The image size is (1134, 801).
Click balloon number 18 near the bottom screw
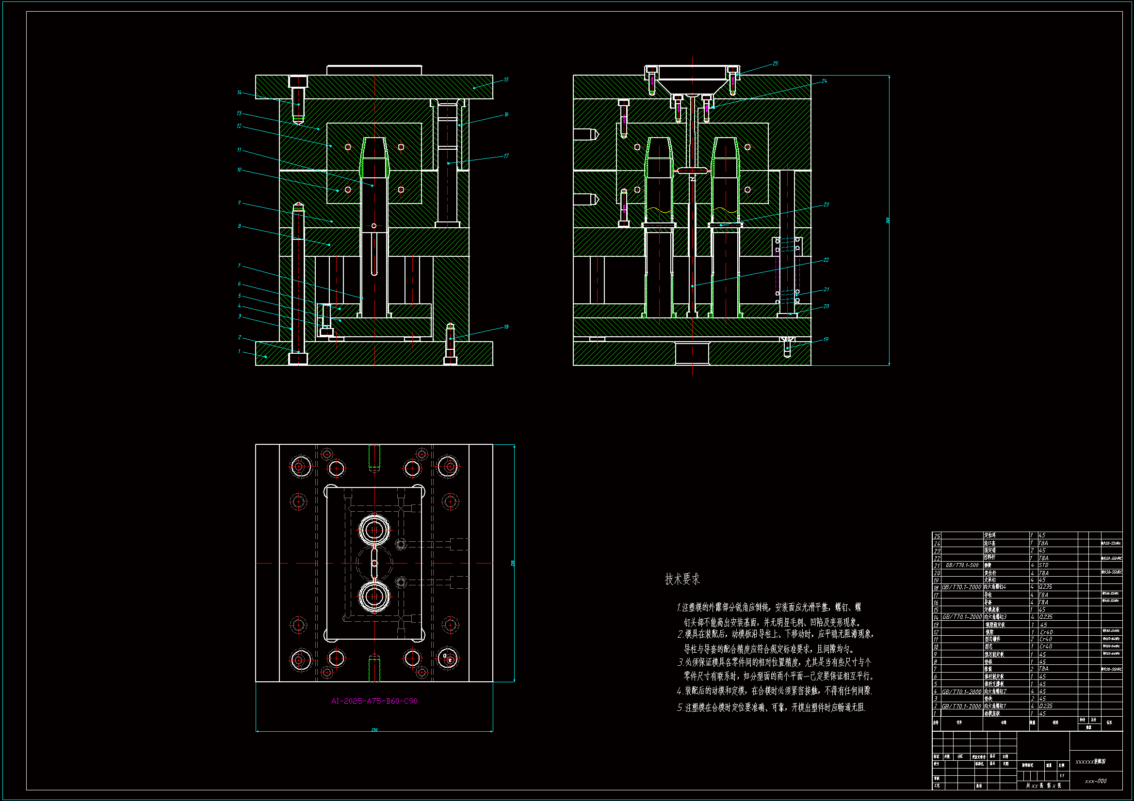506,327
